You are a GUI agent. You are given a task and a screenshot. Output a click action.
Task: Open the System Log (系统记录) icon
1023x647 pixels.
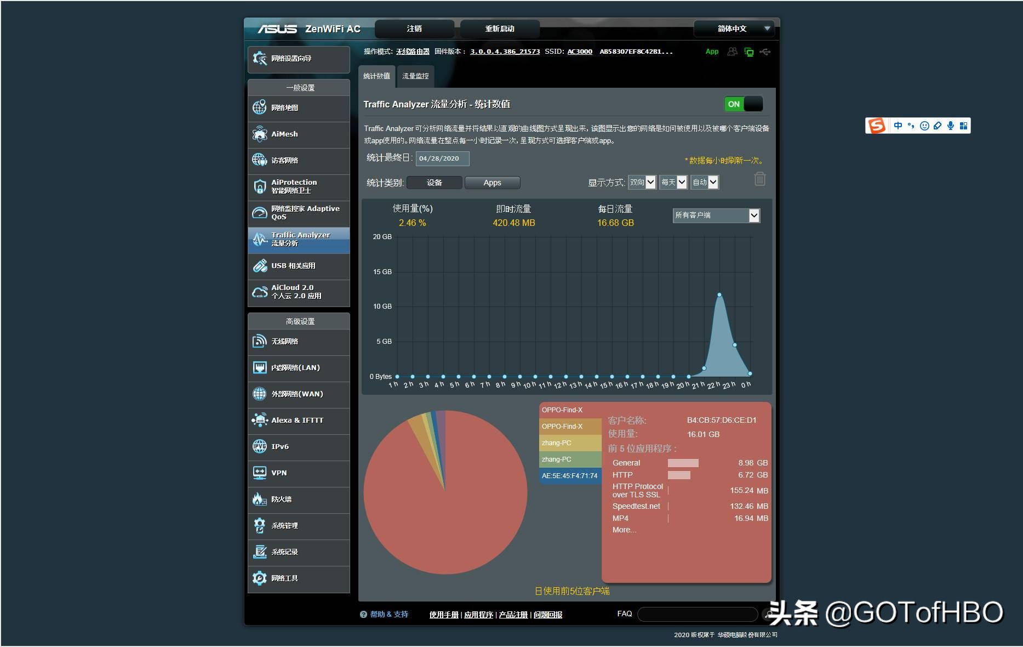click(260, 552)
